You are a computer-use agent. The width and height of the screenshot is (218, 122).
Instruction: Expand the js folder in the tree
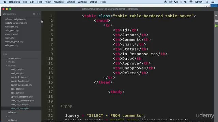click(9, 116)
